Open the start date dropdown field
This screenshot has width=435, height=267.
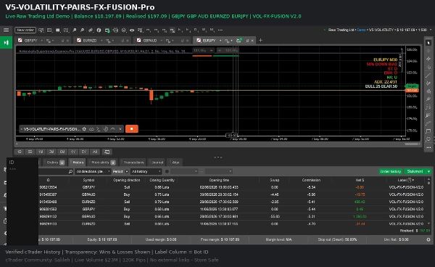pos(184,171)
